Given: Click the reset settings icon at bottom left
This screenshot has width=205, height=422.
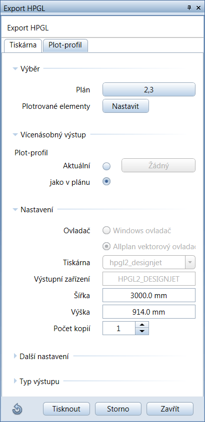Looking at the screenshot, I should pyautogui.click(x=17, y=410).
